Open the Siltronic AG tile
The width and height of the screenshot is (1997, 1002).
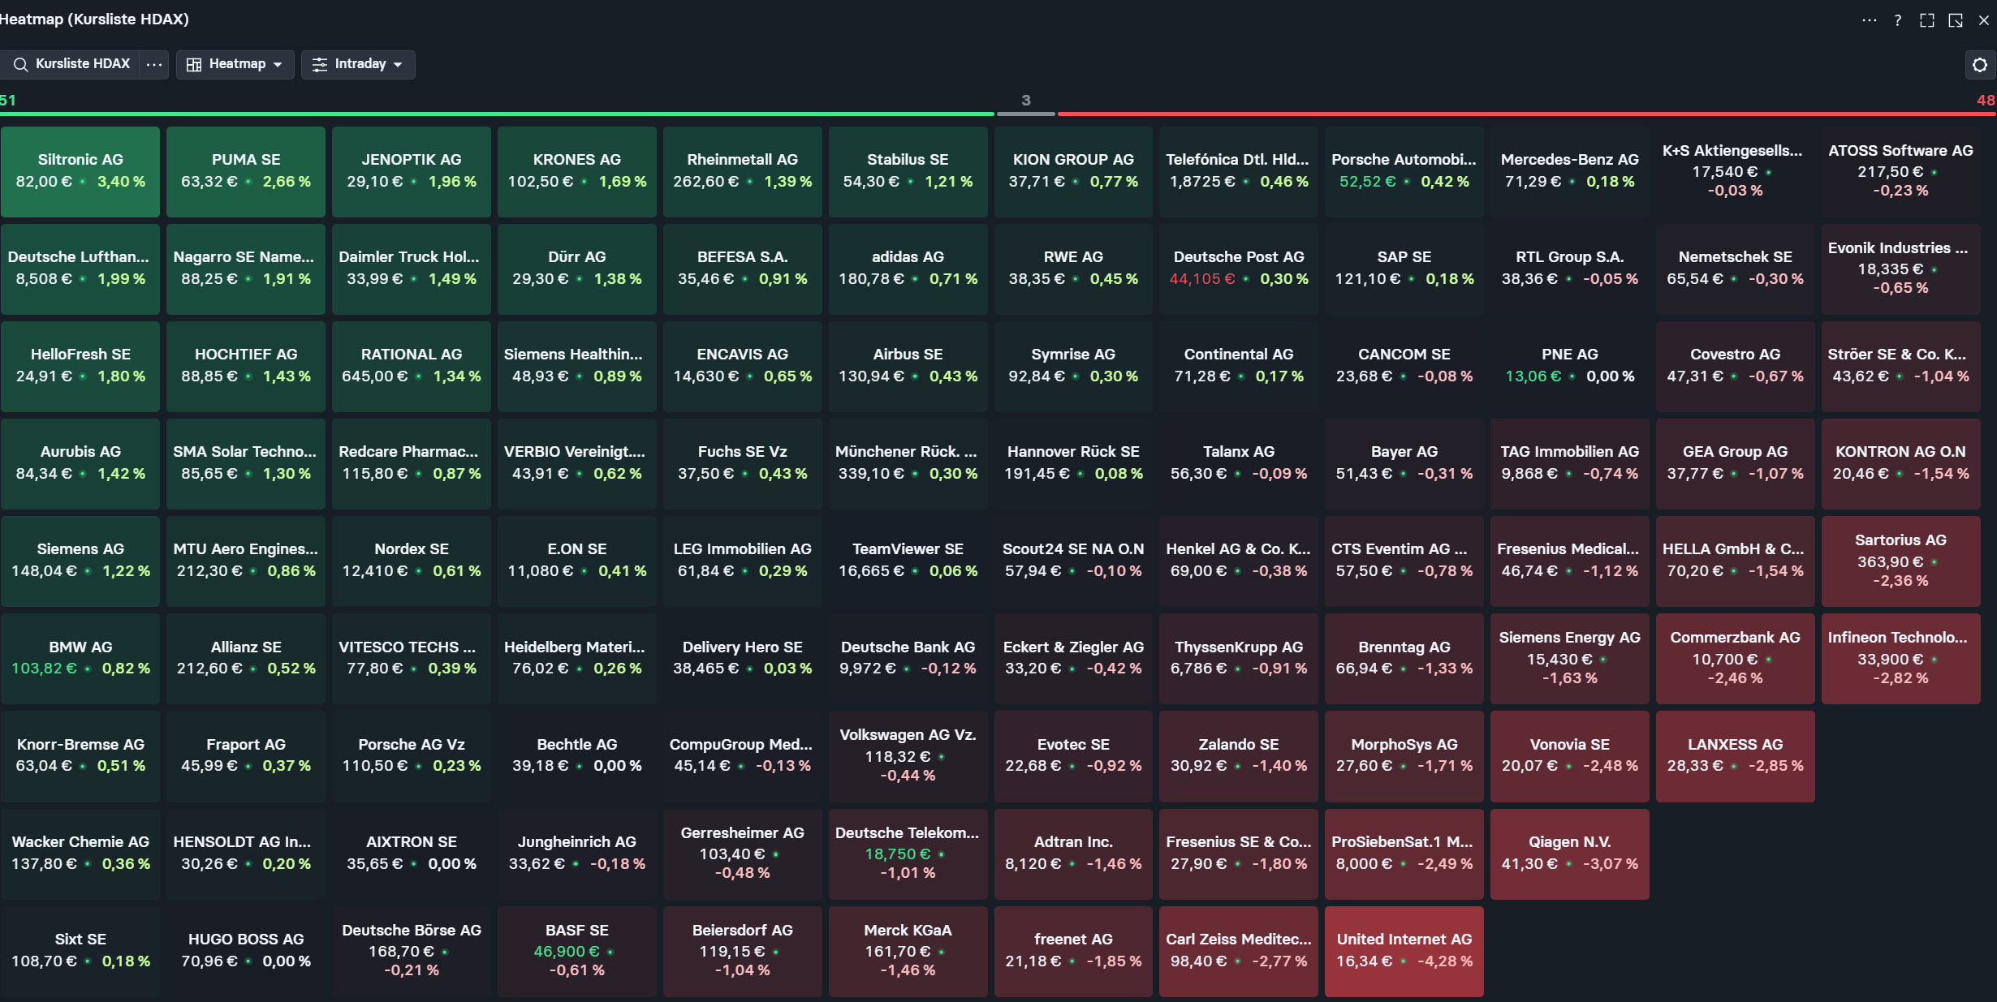tap(80, 171)
